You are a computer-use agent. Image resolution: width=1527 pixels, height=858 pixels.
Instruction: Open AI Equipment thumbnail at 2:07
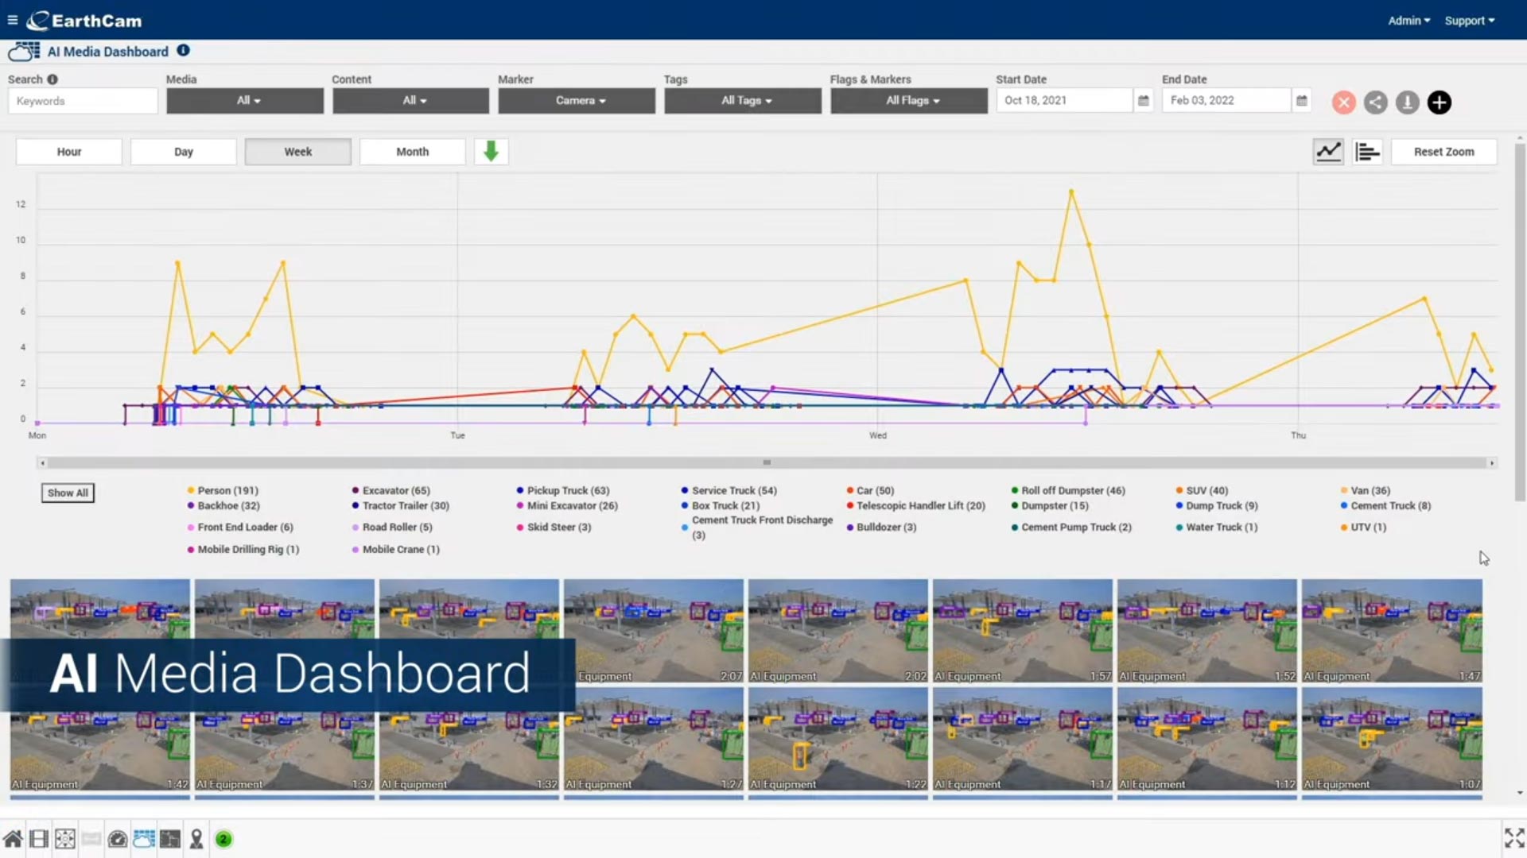point(654,631)
